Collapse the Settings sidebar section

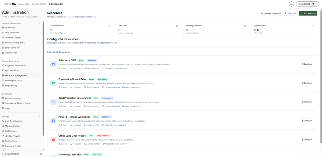coord(39,117)
